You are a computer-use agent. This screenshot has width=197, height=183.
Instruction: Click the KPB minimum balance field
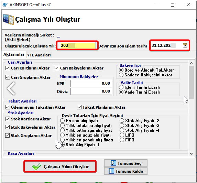tap(91, 83)
